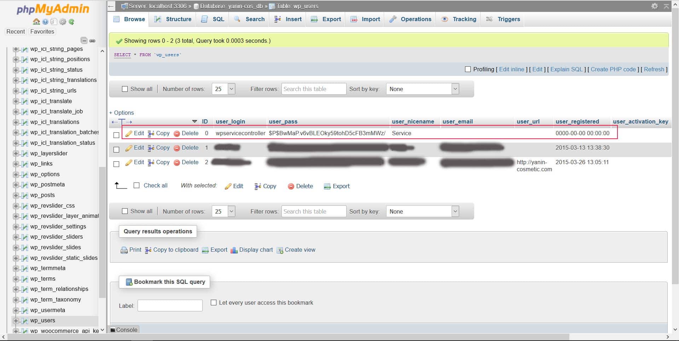Click the Refresh link
679x341 pixels.
(654, 69)
